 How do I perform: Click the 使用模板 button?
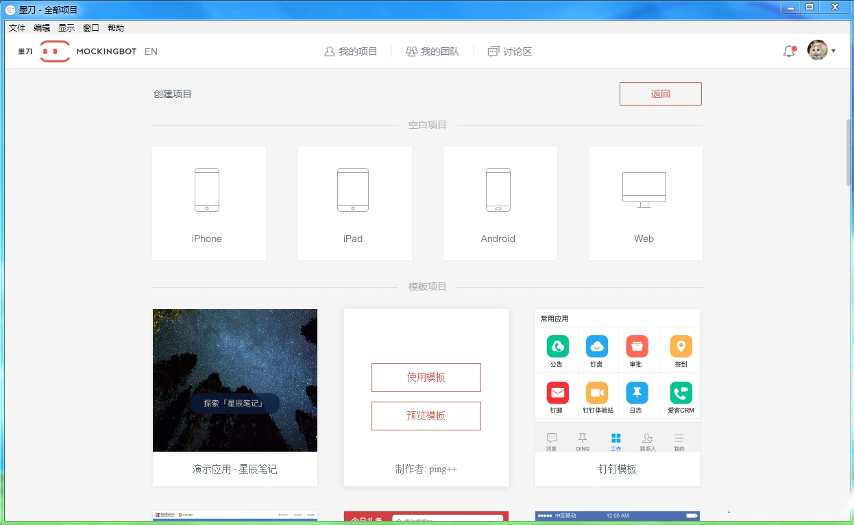[426, 378]
